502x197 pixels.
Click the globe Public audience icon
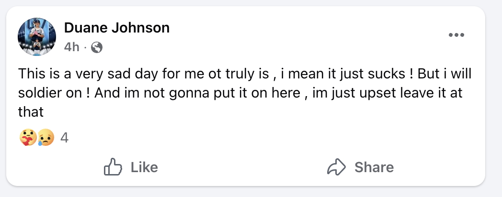[x=97, y=47]
